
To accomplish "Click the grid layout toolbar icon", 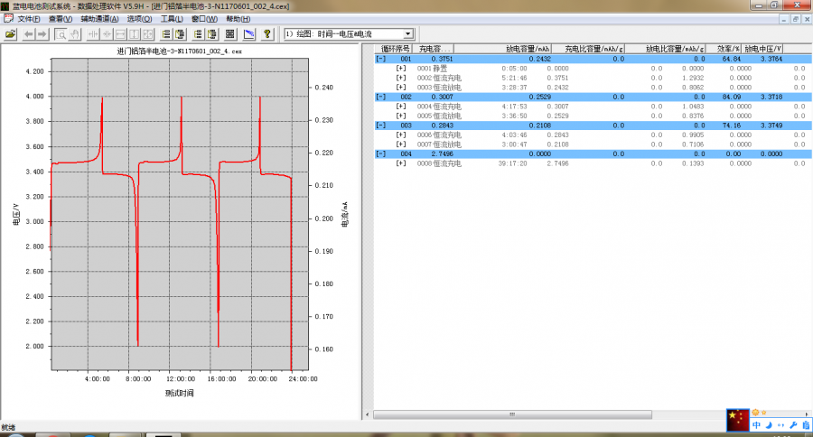I will (x=230, y=34).
